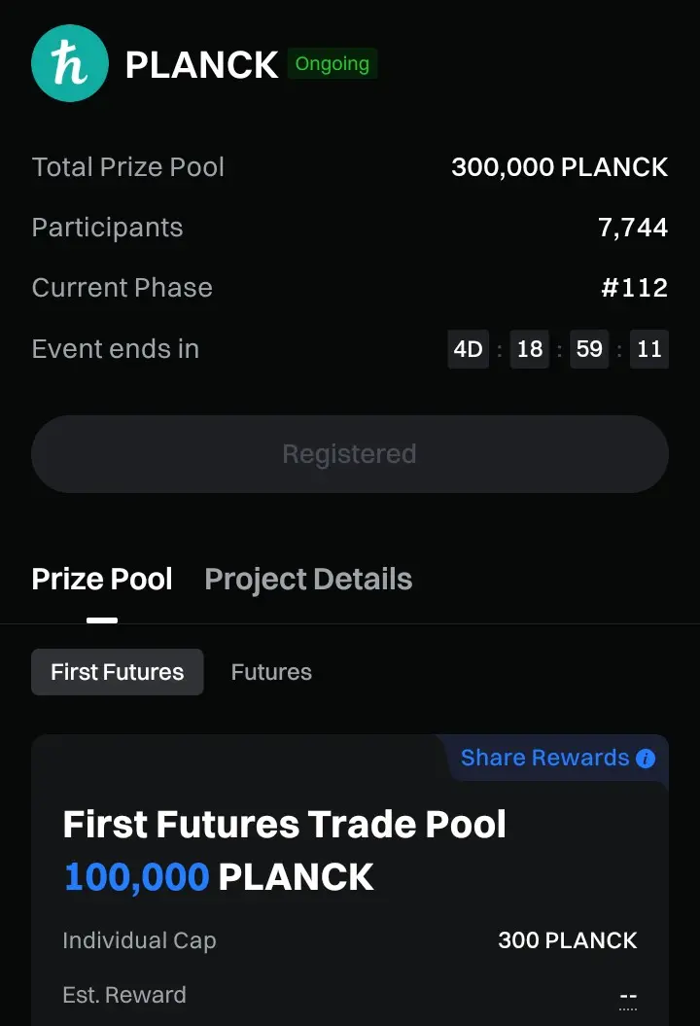Click the participants count 7,744

633,228
